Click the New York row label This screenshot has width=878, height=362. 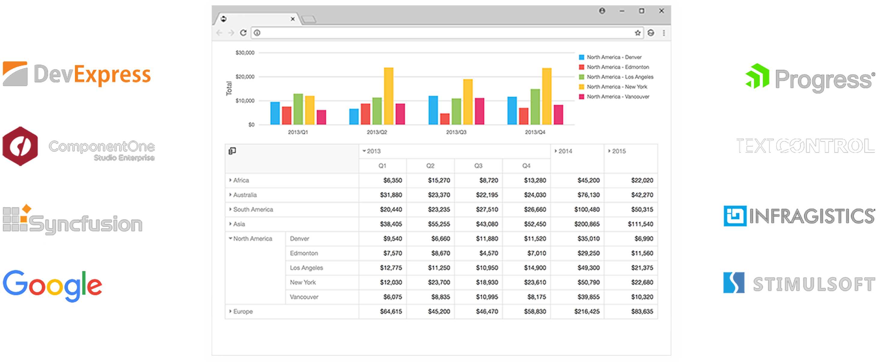click(303, 282)
